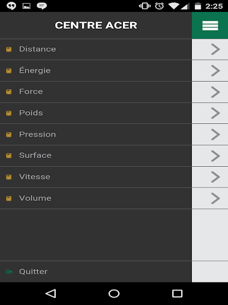
Task: Tap the Android home circle button
Action: [114, 294]
